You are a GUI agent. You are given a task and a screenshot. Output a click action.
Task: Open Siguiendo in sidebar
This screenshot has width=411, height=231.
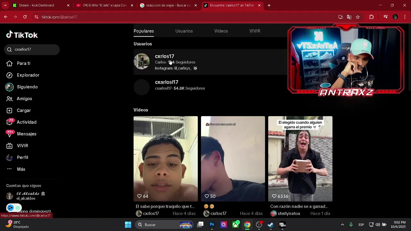27,87
